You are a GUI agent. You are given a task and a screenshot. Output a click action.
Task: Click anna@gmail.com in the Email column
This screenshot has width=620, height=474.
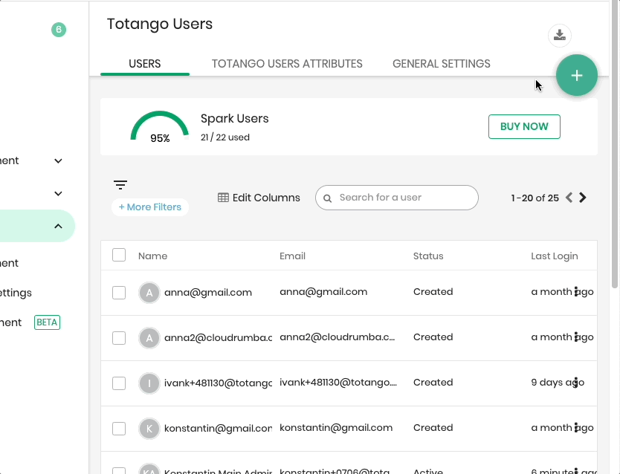pos(323,292)
